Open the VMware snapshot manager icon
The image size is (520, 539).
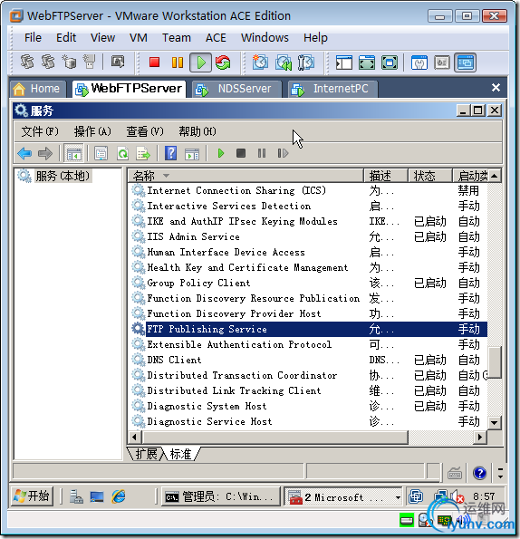[x=305, y=63]
